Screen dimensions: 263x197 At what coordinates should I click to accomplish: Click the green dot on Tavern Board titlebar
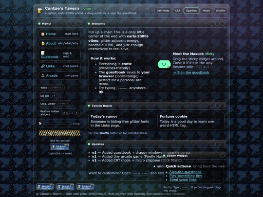[x=89, y=106]
